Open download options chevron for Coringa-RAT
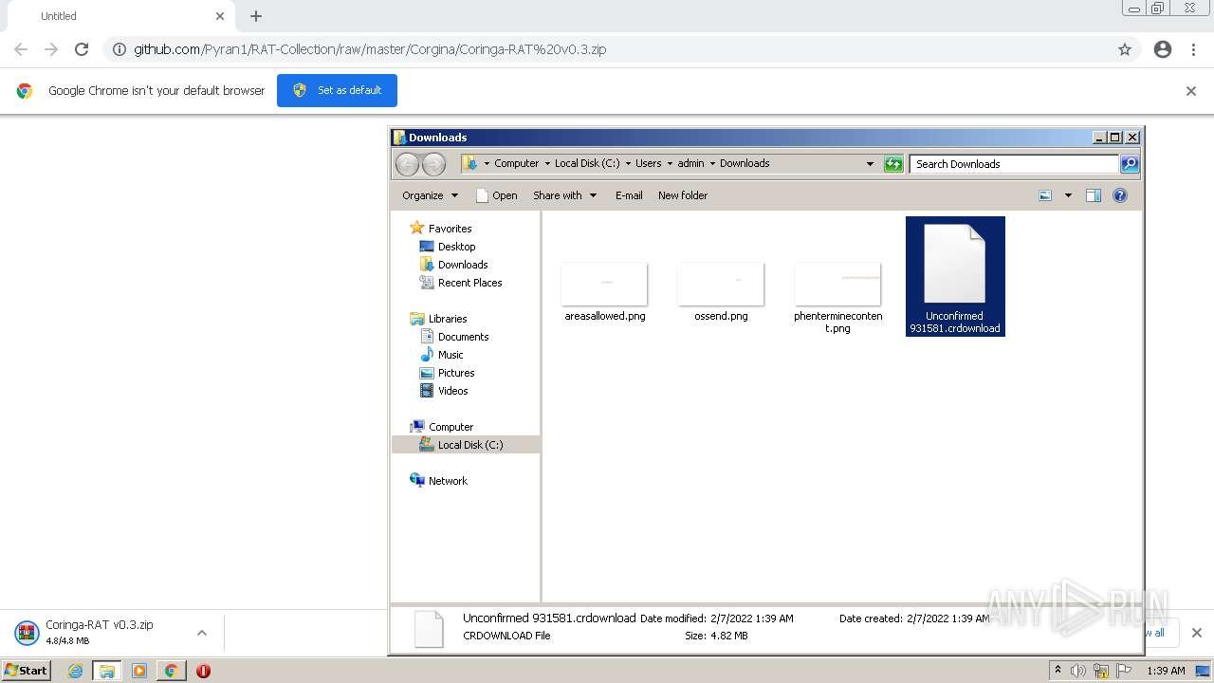The width and height of the screenshot is (1214, 683). tap(201, 633)
